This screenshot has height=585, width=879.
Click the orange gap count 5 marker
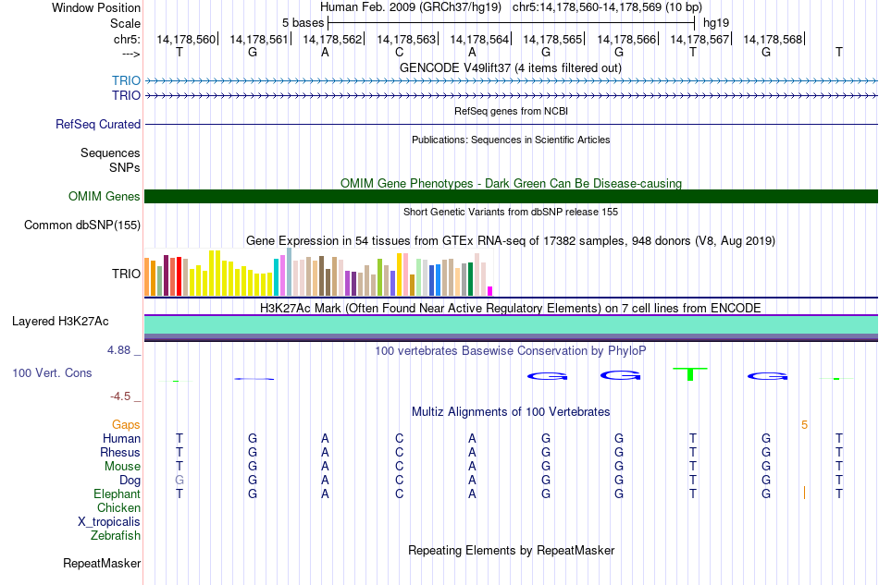(x=804, y=425)
